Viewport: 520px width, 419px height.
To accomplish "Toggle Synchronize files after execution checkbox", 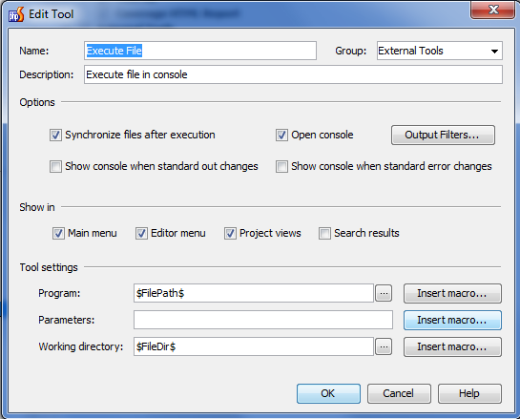I will tap(55, 135).
